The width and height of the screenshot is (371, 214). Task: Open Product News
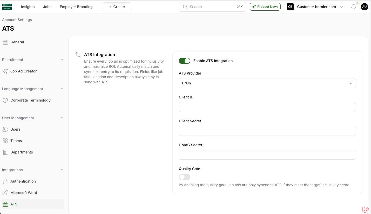[265, 7]
